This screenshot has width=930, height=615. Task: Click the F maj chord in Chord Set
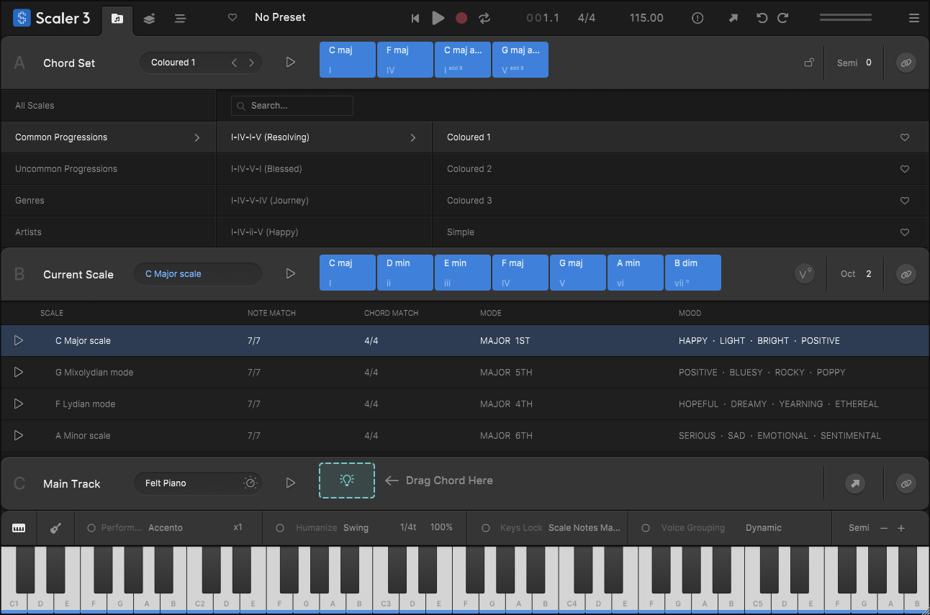tap(405, 60)
